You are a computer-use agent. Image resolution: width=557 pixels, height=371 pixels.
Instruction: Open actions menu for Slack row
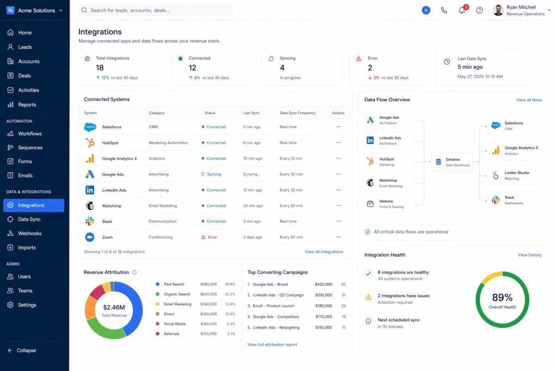click(338, 221)
